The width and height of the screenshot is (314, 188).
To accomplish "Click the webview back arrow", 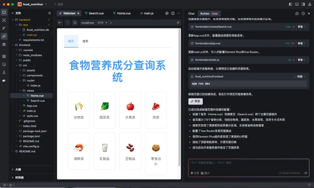I will coord(60,22).
